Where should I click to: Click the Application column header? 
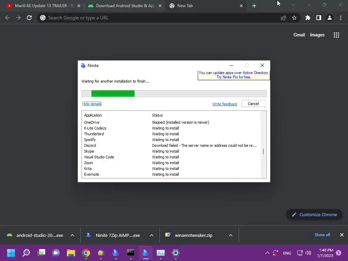tap(117, 115)
